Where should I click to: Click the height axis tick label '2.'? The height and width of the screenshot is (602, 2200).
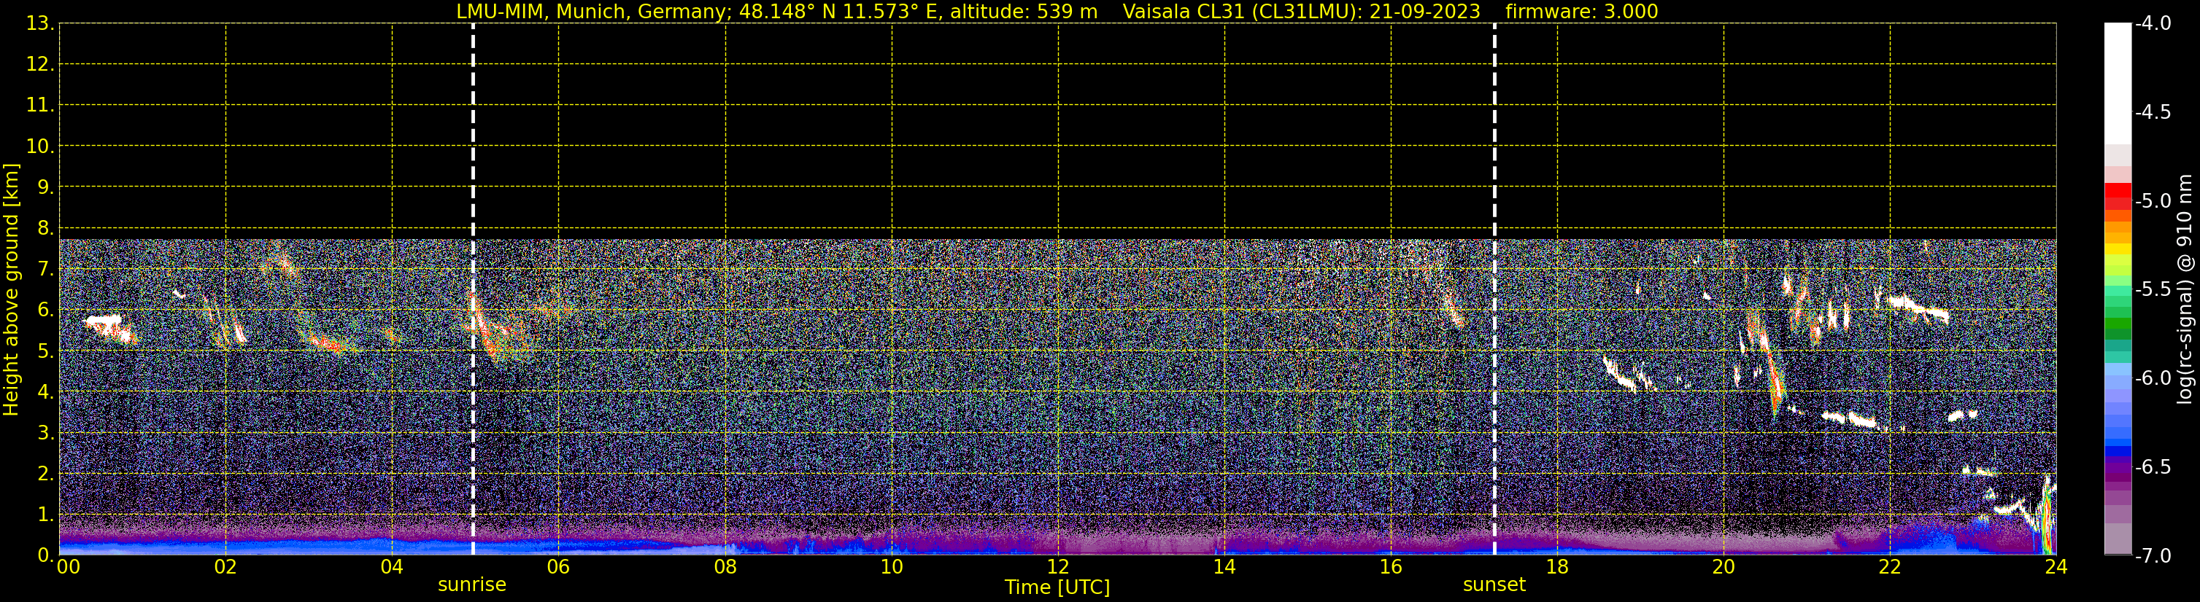tap(45, 473)
